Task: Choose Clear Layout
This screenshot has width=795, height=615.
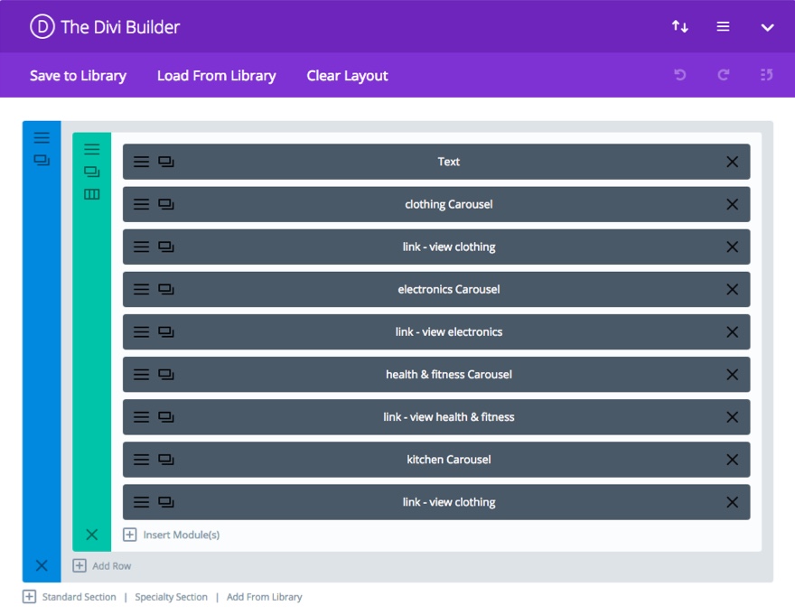Action: click(347, 76)
